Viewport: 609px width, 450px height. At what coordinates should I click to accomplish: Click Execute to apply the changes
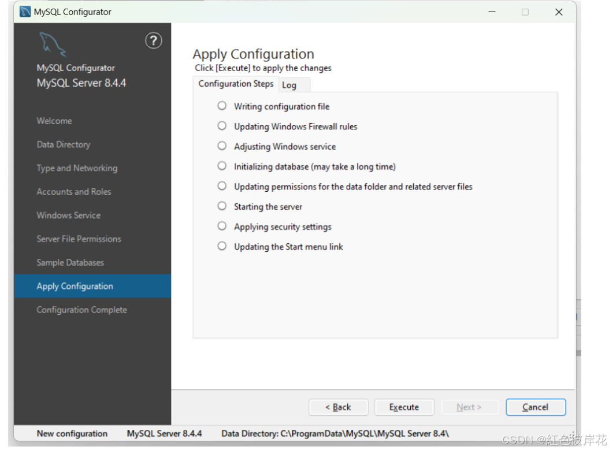[404, 407]
